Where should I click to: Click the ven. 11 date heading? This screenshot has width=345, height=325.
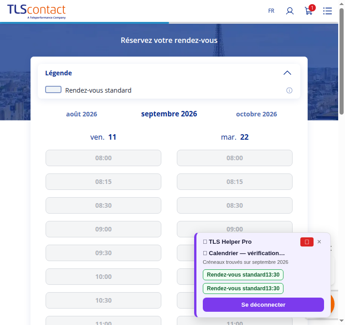[x=103, y=137]
